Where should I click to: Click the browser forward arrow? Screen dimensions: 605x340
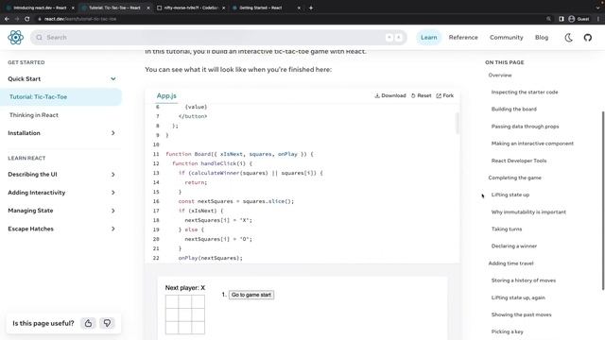(x=17, y=19)
